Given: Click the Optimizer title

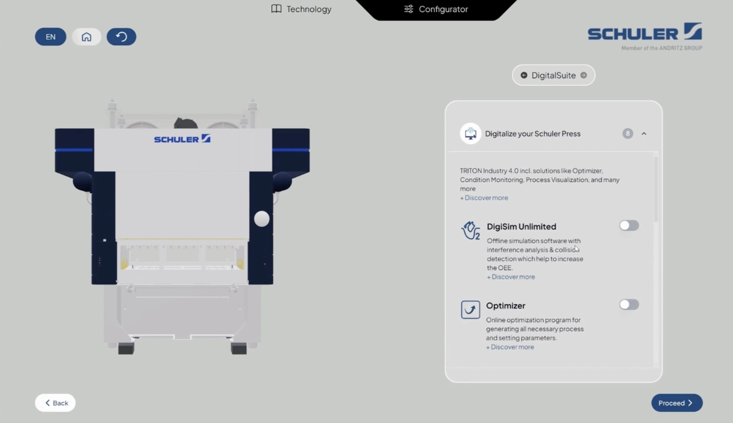Looking at the screenshot, I should [x=505, y=306].
